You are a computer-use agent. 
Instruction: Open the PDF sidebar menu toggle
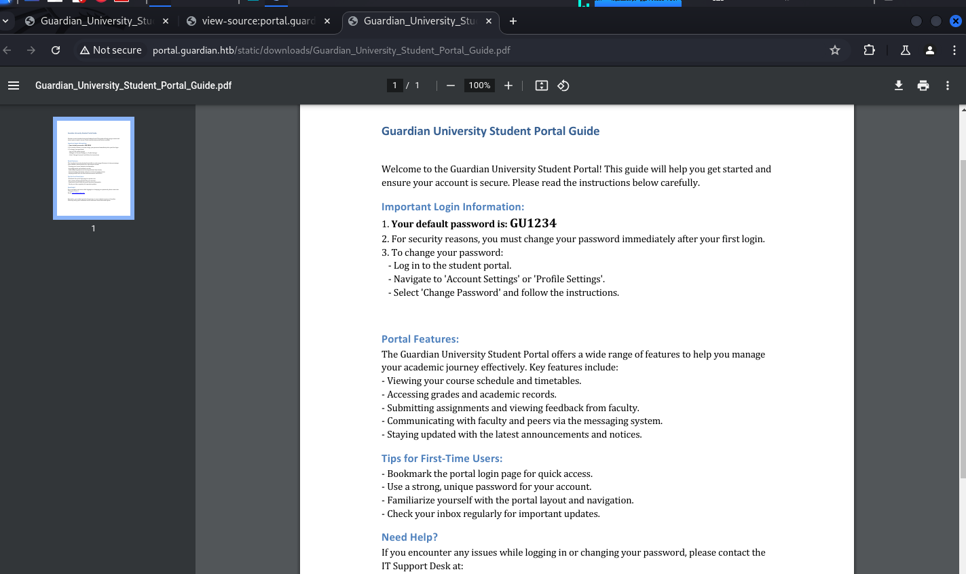[x=14, y=85]
